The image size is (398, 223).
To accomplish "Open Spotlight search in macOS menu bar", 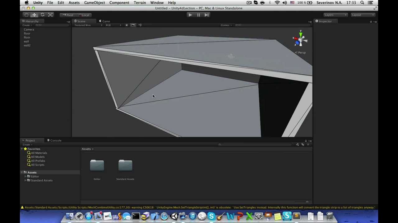I will coord(362,3).
